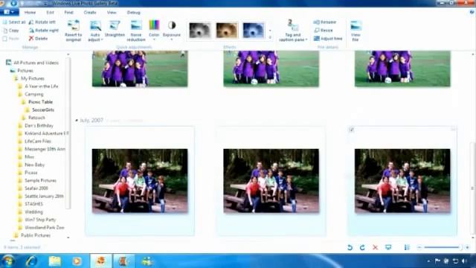Open the Create ribbon tab
This screenshot has height=268, width=476.
click(x=90, y=12)
